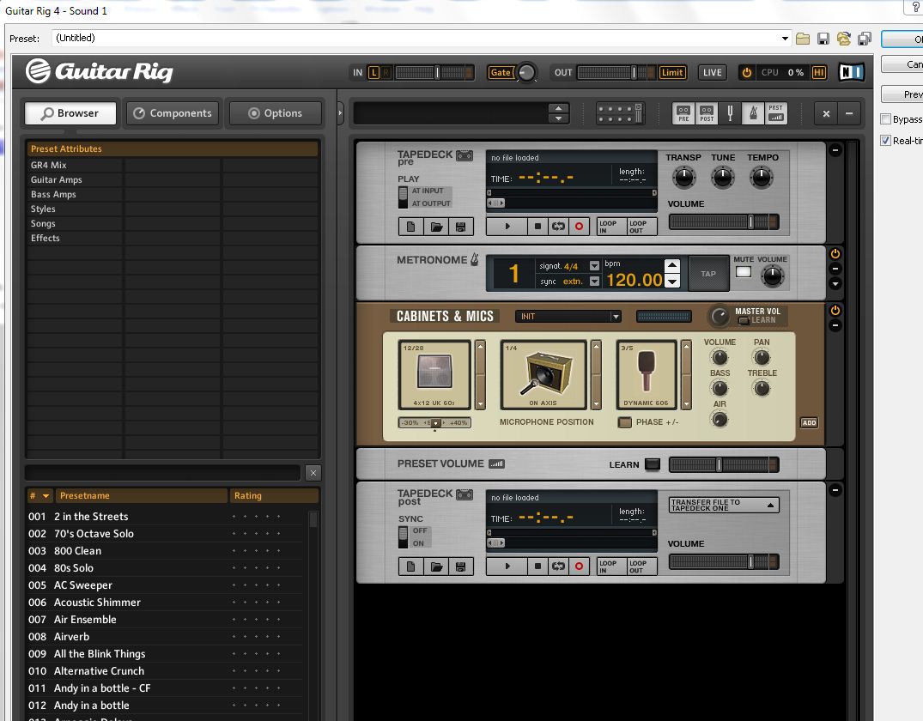
Task: Collapse all rack components minus button
Action: click(849, 113)
